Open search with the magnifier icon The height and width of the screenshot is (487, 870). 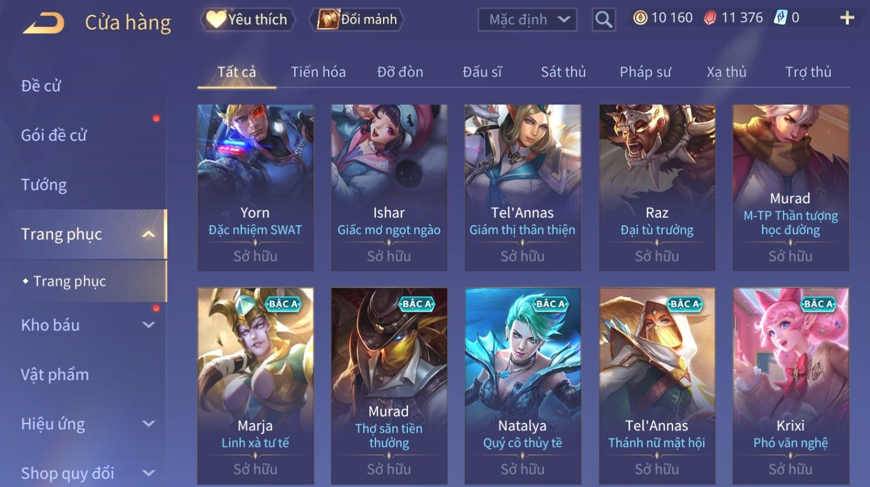pos(604,20)
